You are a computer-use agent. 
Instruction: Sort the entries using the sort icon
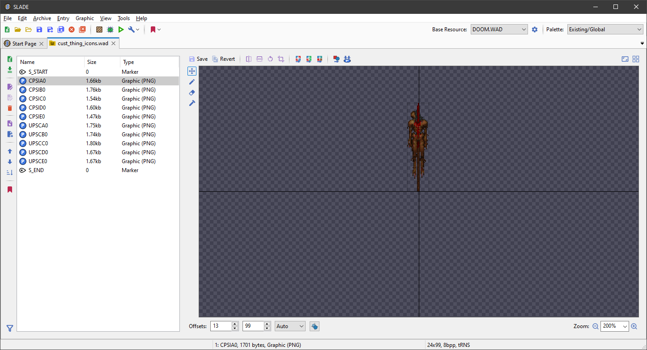point(10,173)
